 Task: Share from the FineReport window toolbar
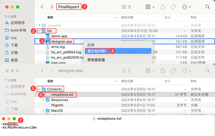(x=163, y=7)
